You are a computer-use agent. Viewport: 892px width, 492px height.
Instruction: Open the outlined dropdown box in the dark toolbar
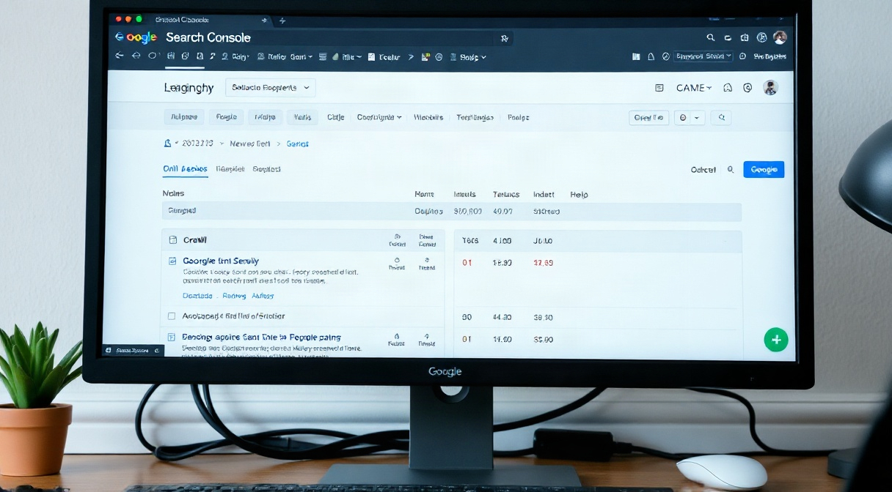(x=703, y=56)
